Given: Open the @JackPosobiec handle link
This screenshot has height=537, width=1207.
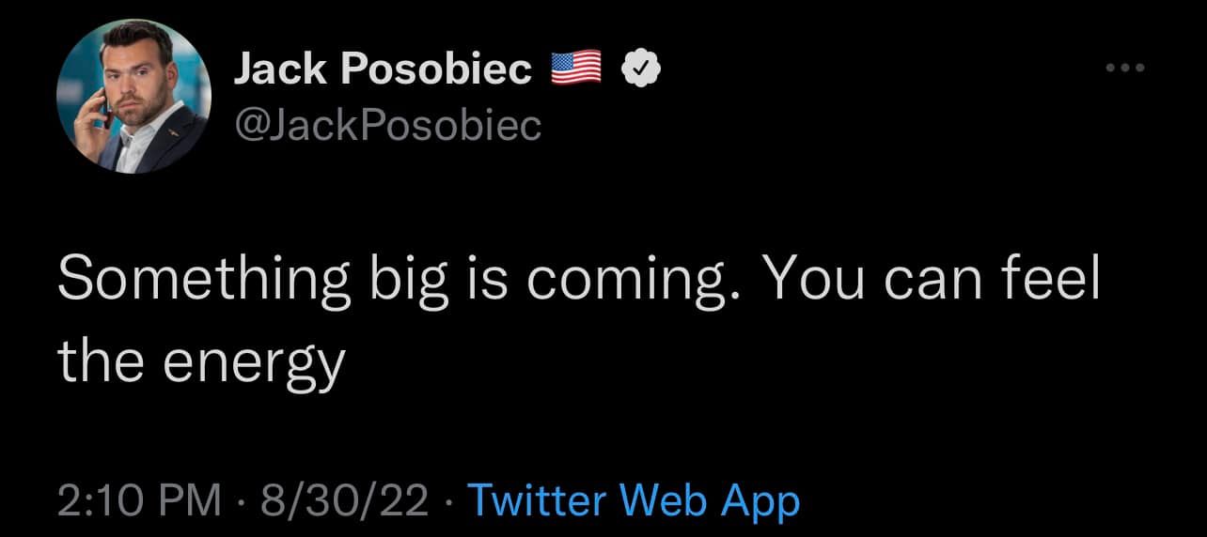Looking at the screenshot, I should click(x=386, y=124).
